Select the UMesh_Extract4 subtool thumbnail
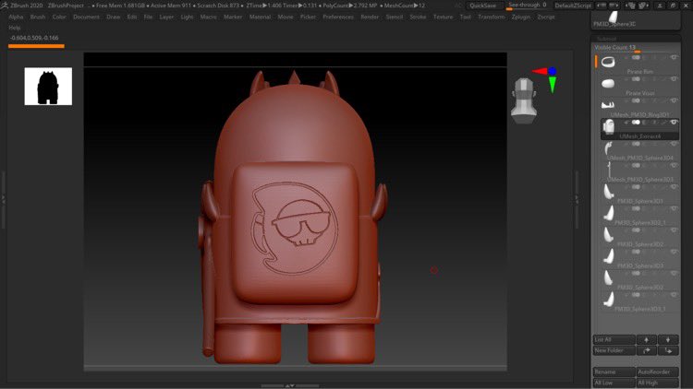This screenshot has width=693, height=389. click(609, 126)
